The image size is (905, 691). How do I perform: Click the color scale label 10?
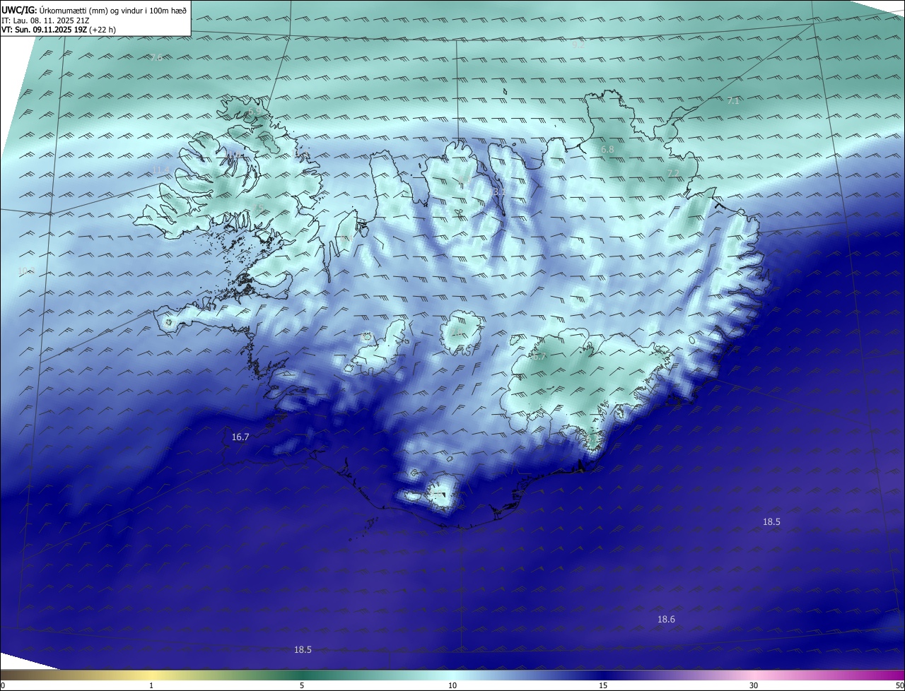[x=452, y=686]
